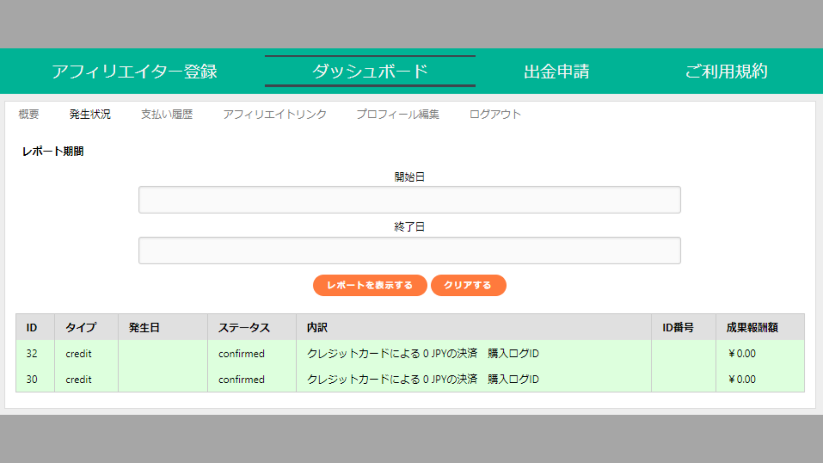The image size is (823, 463).
Task: Click credit type in row 32
Action: [78, 354]
